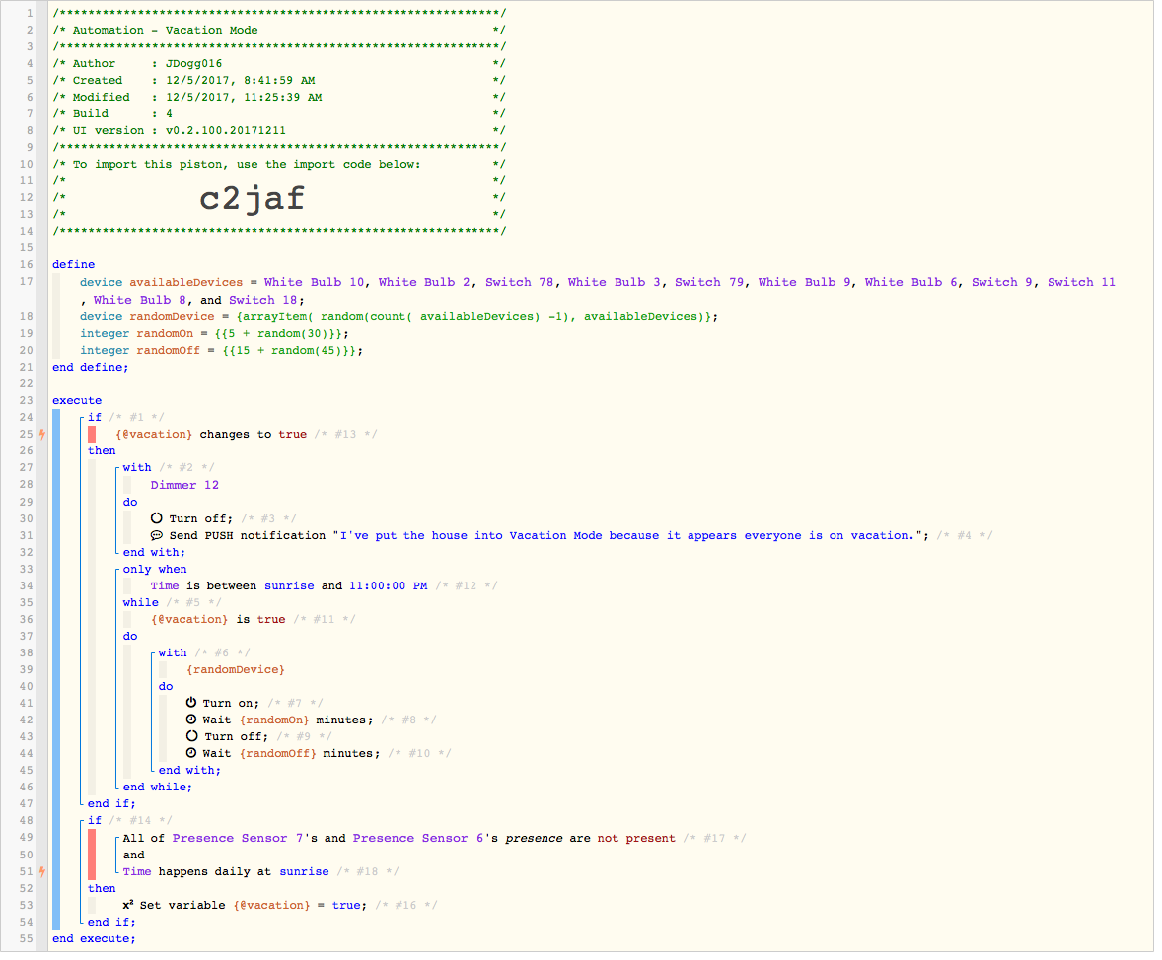Click the lightning bolt on line 51
Viewport: 1162px width, 960px height.
42,872
